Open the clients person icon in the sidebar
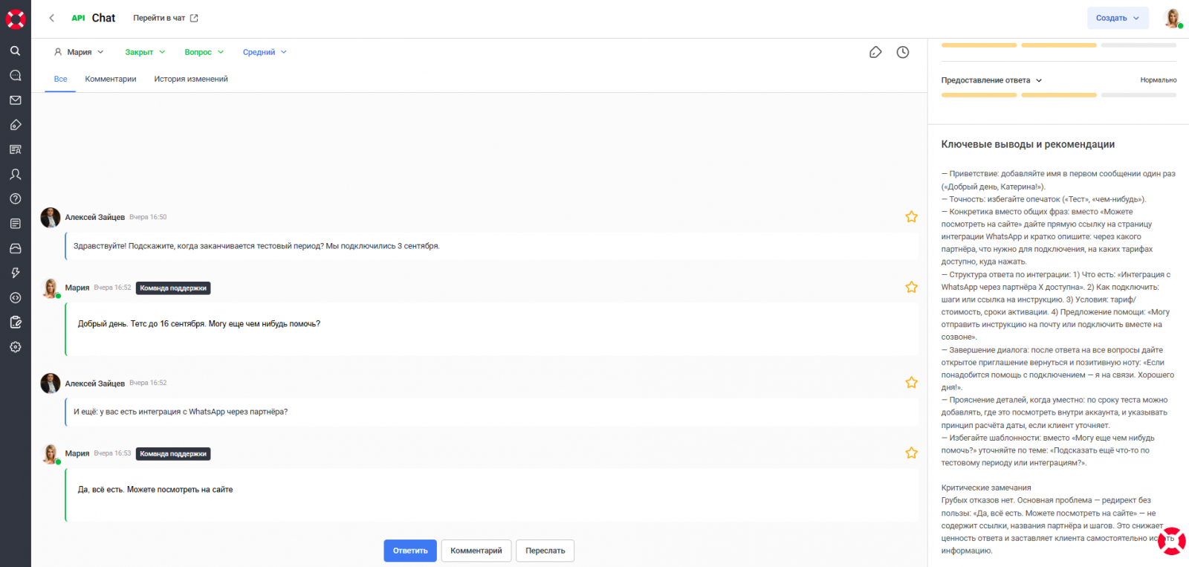1189x567 pixels. (16, 174)
